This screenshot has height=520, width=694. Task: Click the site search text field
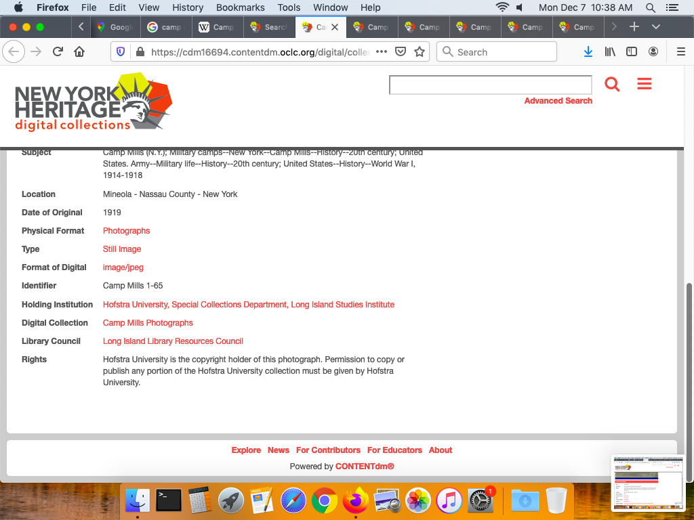click(490, 85)
